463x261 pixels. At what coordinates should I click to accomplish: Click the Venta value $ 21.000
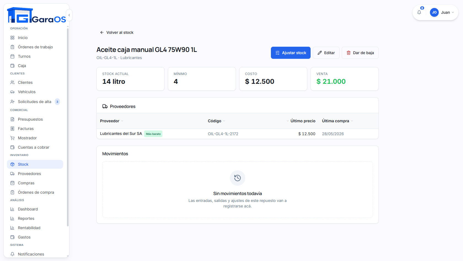[x=331, y=81]
